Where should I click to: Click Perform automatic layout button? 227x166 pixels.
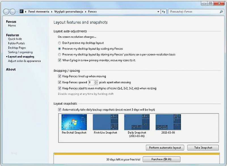(165, 148)
